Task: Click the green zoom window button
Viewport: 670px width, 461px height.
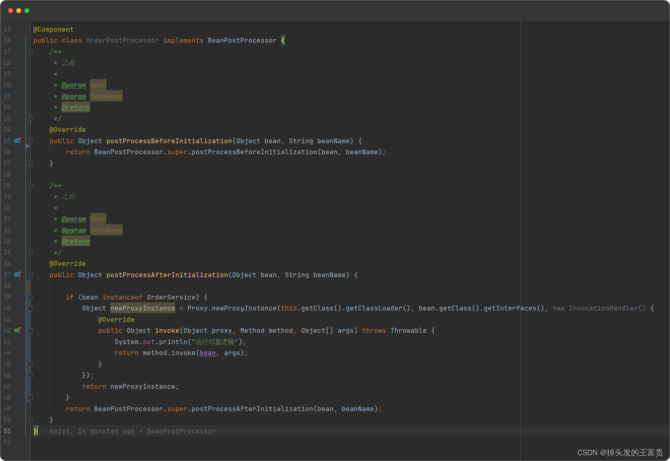Action: click(27, 11)
